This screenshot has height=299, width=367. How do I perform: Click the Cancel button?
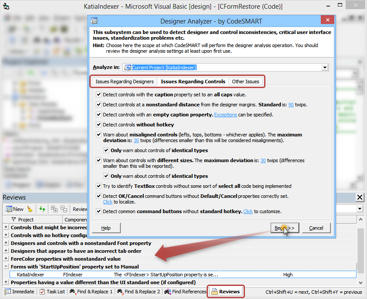point(316,228)
